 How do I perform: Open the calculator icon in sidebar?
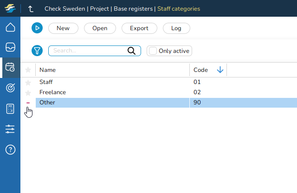(x=10, y=109)
